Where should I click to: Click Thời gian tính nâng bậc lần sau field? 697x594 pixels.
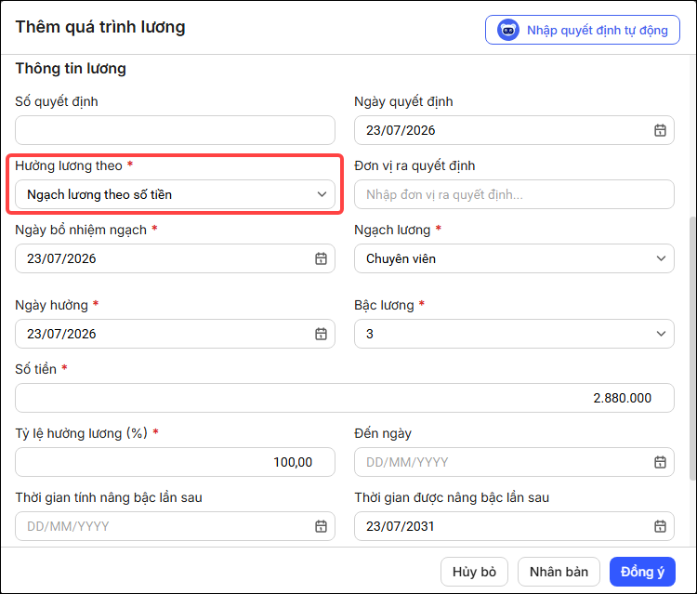pos(175,526)
